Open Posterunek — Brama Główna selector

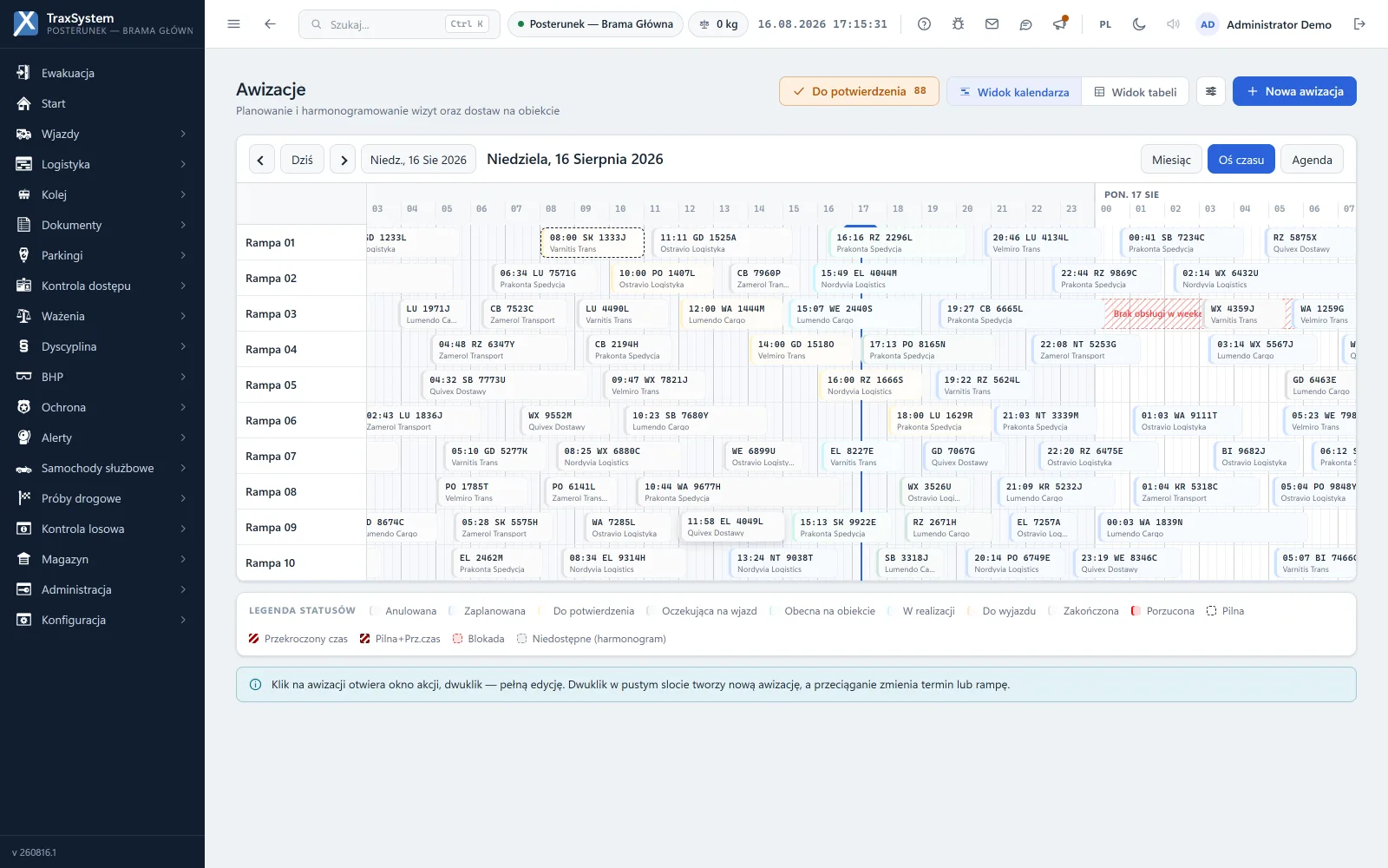595,24
